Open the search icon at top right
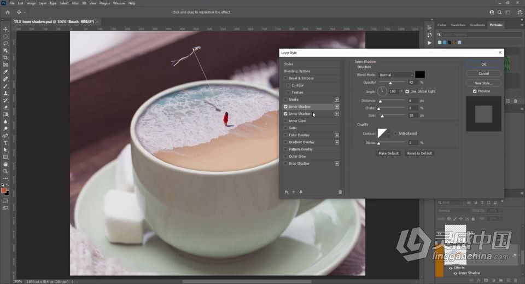Screen dimensions: 525x284 499,13
